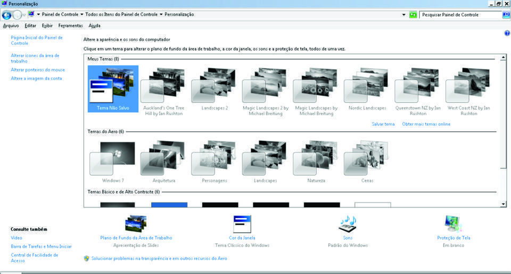Click Plano de Fundo da Área de Trabalho link
Screen dimensions: 511x274
[136, 238]
